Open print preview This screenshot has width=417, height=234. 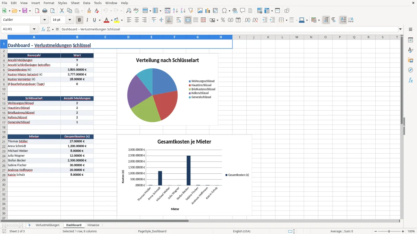tap(52, 11)
